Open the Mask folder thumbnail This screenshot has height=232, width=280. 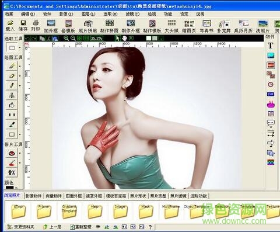click(x=146, y=212)
